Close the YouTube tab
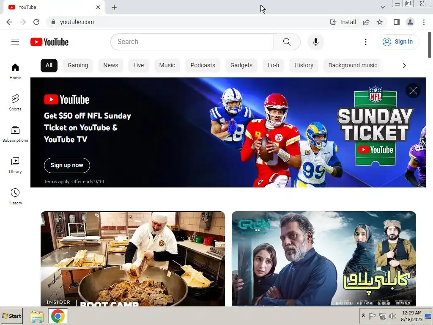 (x=98, y=7)
